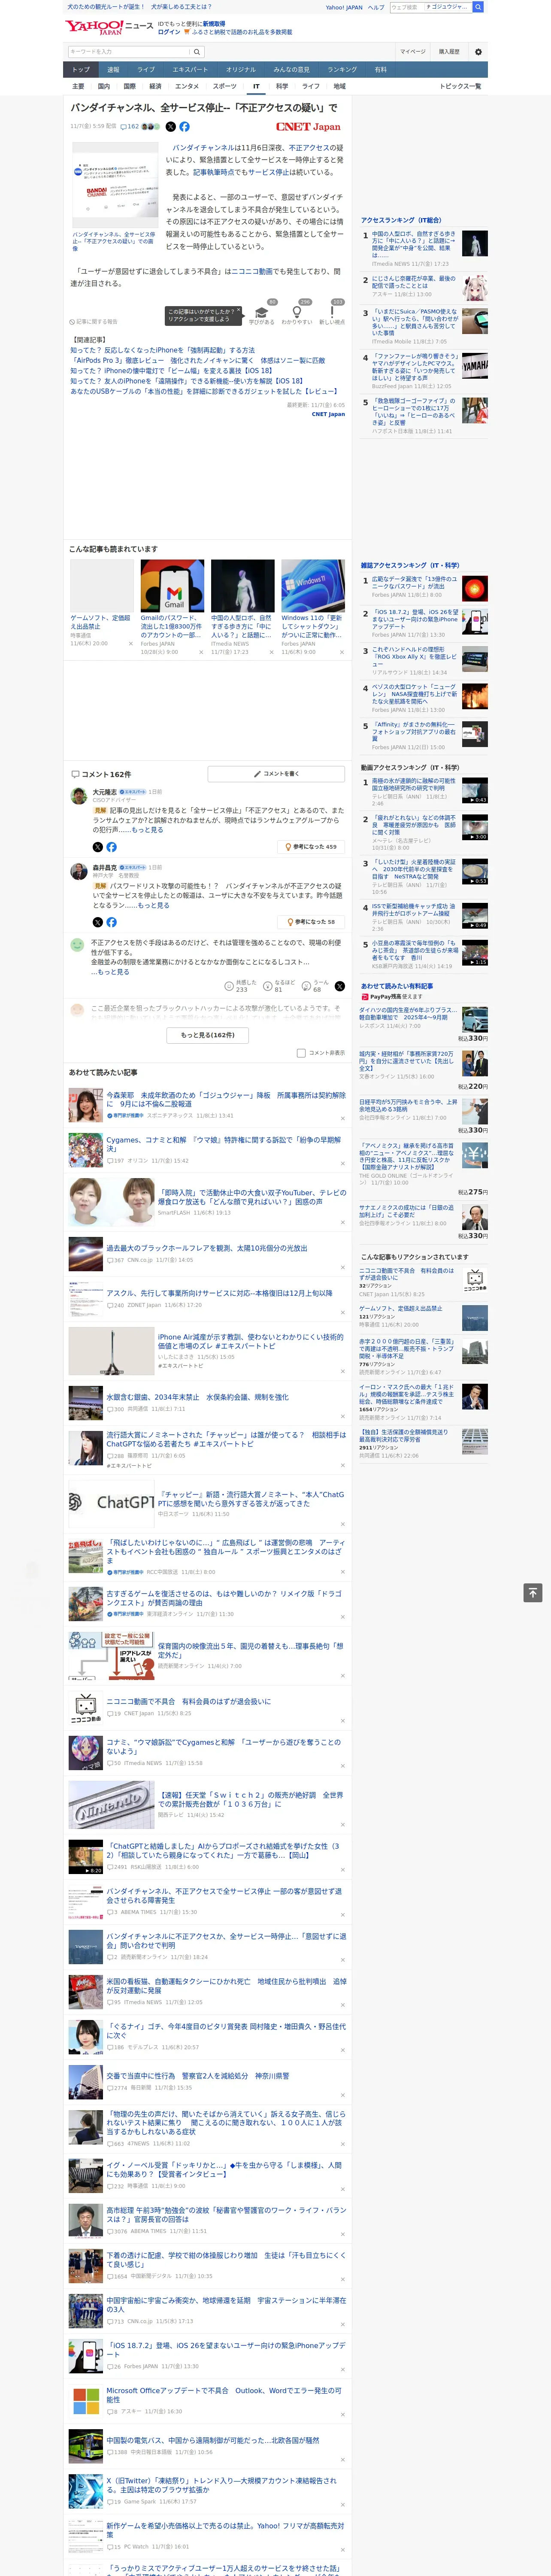Open the ランキング tab
The width and height of the screenshot is (551, 2576).
[x=342, y=70]
